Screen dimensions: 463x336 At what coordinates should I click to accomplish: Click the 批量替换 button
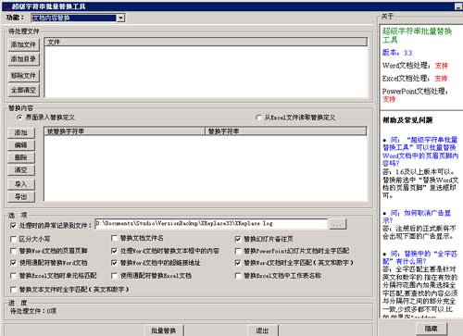coord(164,330)
